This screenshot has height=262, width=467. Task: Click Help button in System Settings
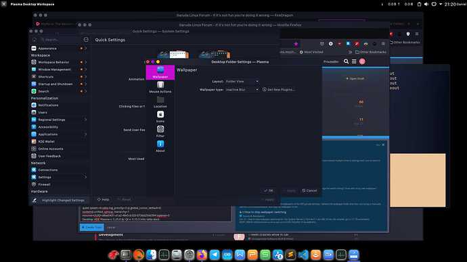[x=104, y=200]
